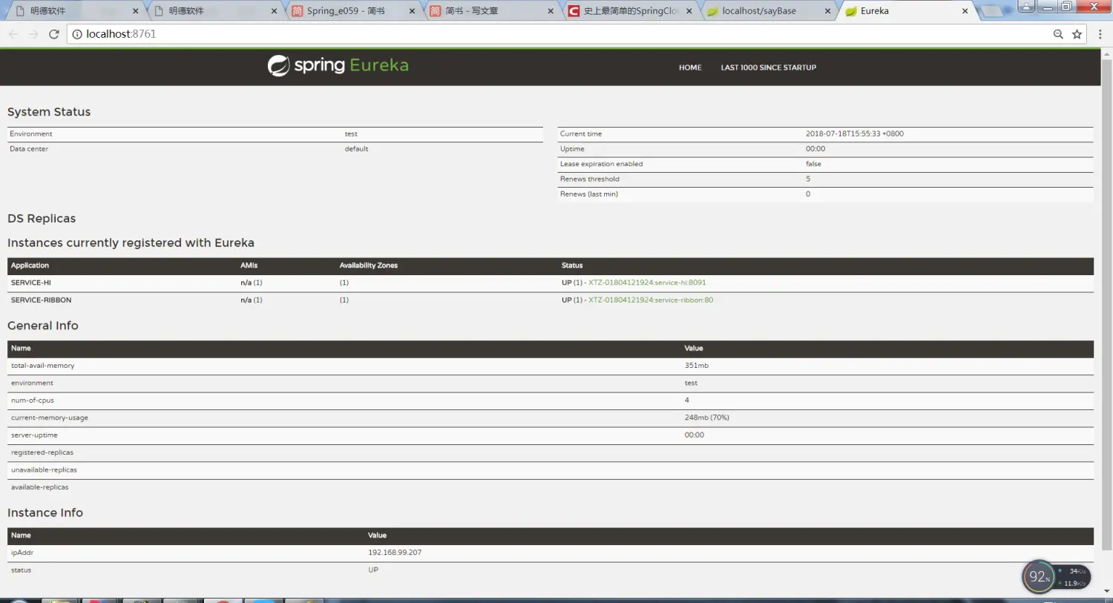This screenshot has height=603, width=1113.
Task: Click the SERVICE-RIBBON application cell
Action: pos(42,300)
